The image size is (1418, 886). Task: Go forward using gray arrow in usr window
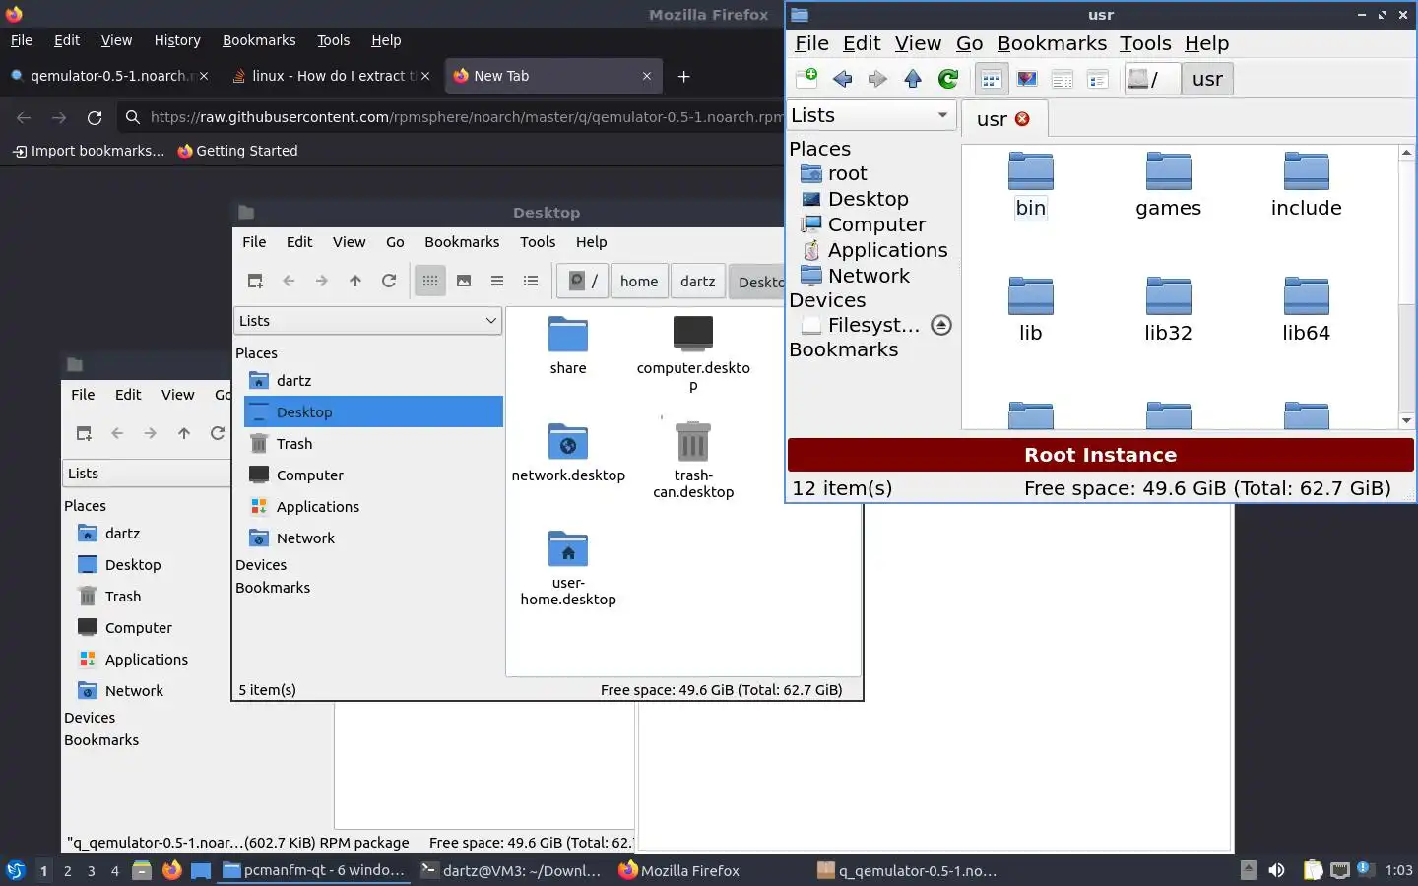(877, 79)
